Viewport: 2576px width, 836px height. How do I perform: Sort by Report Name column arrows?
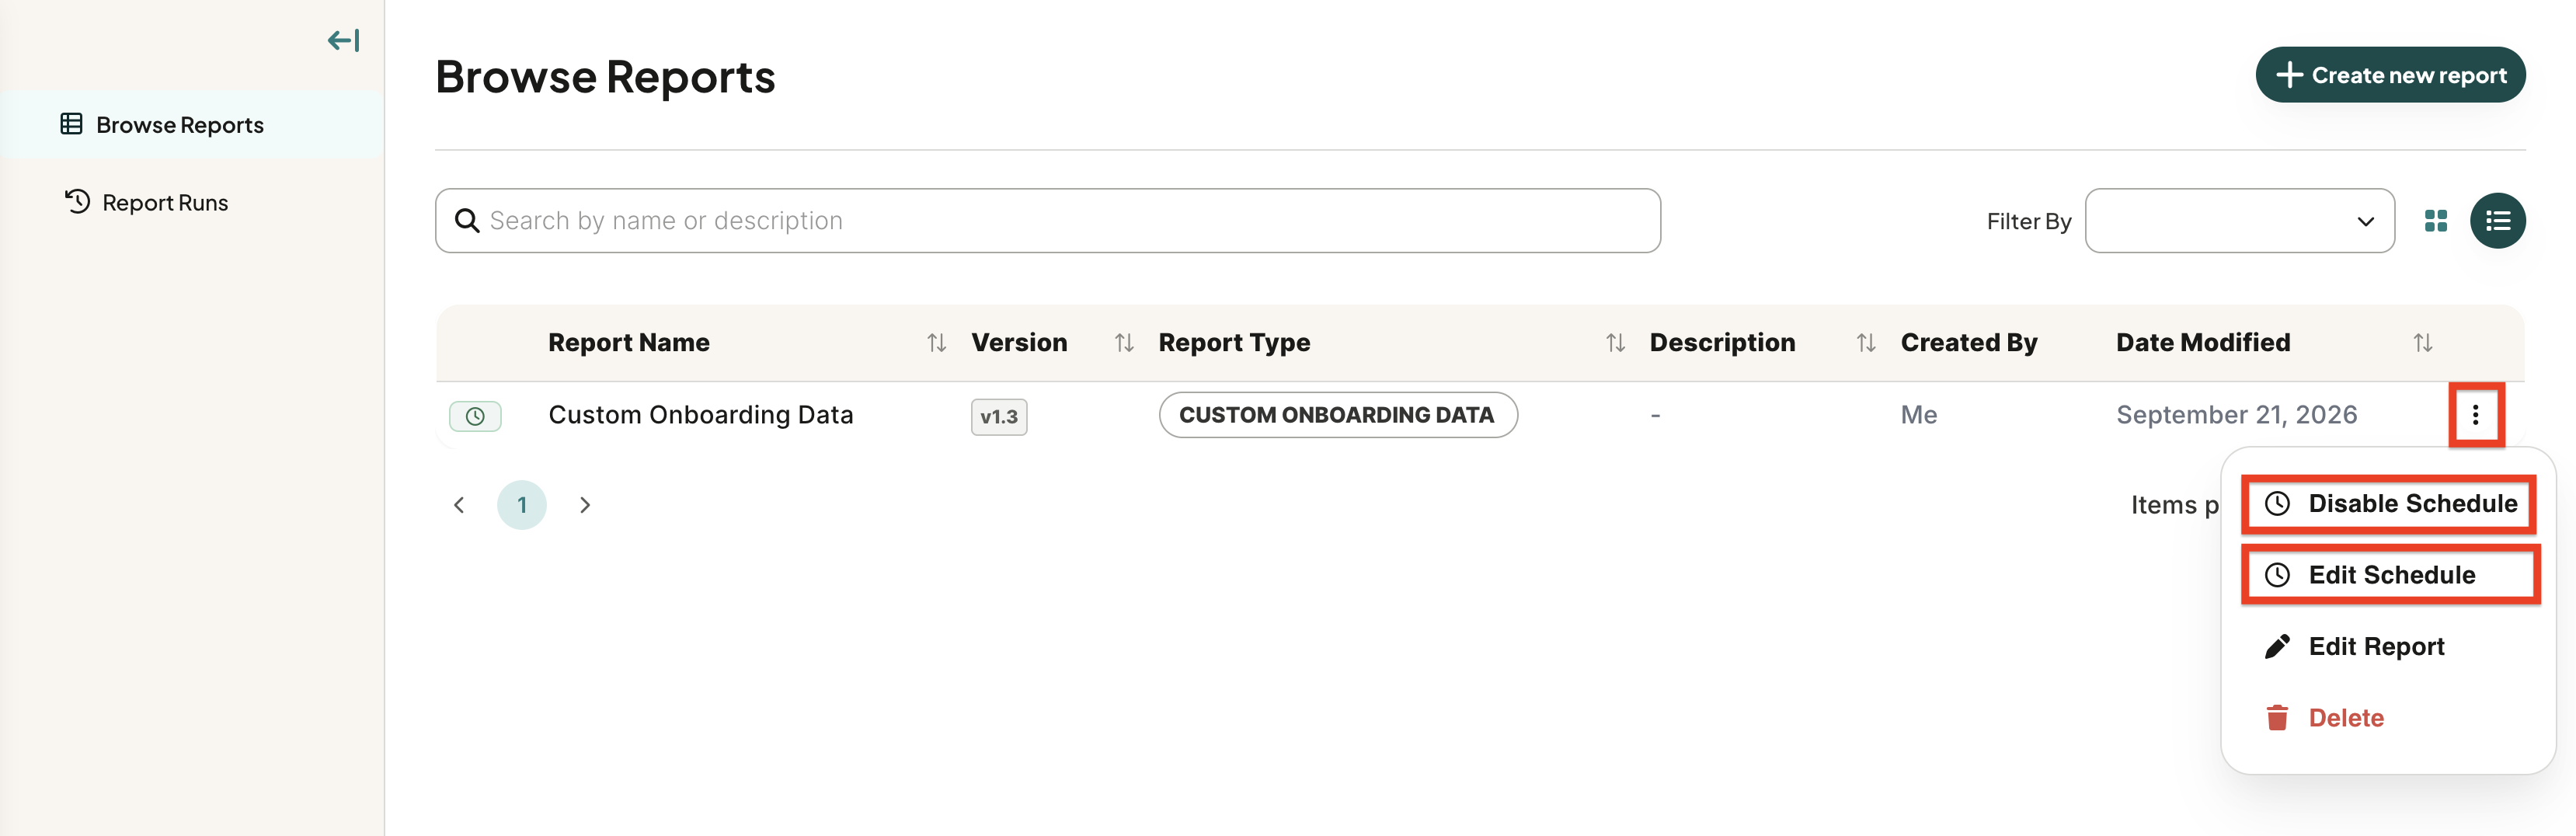[936, 343]
